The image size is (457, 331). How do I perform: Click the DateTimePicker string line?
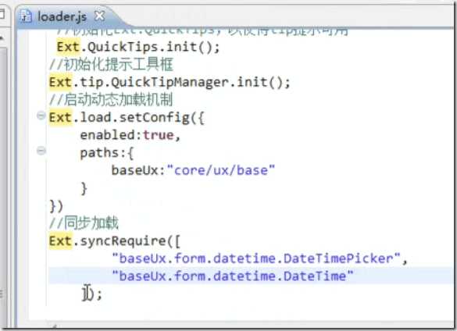(259, 258)
